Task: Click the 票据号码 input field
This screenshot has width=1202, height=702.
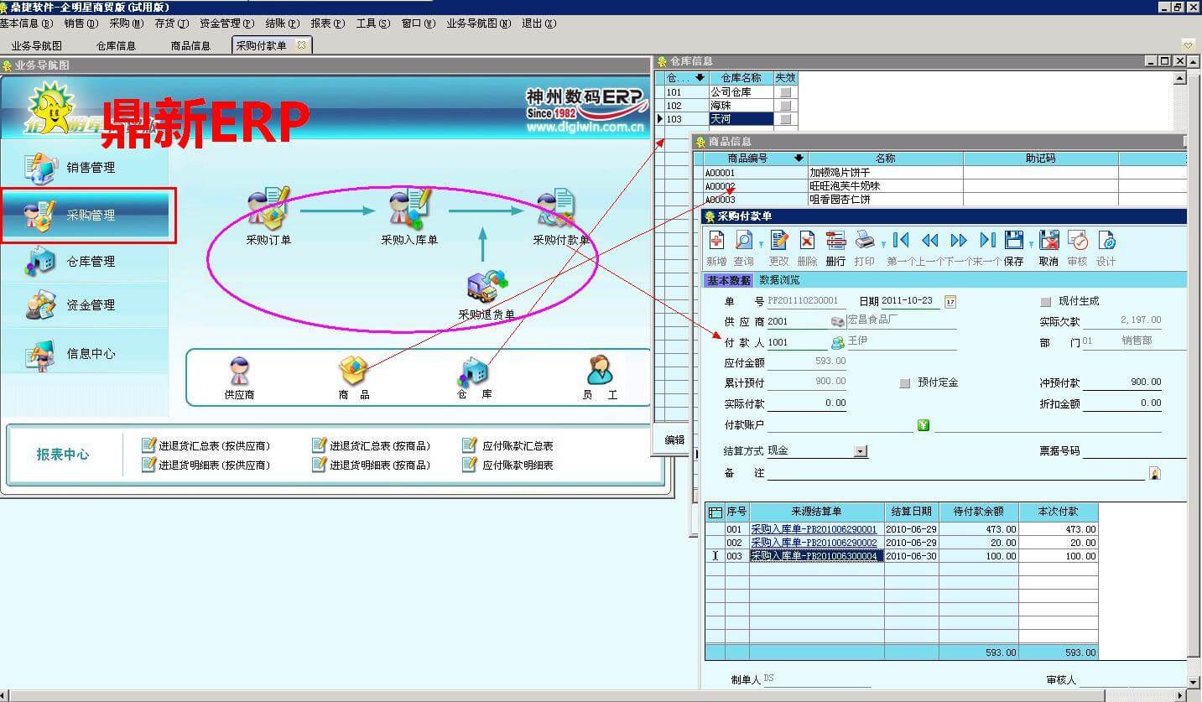Action: click(x=1134, y=451)
